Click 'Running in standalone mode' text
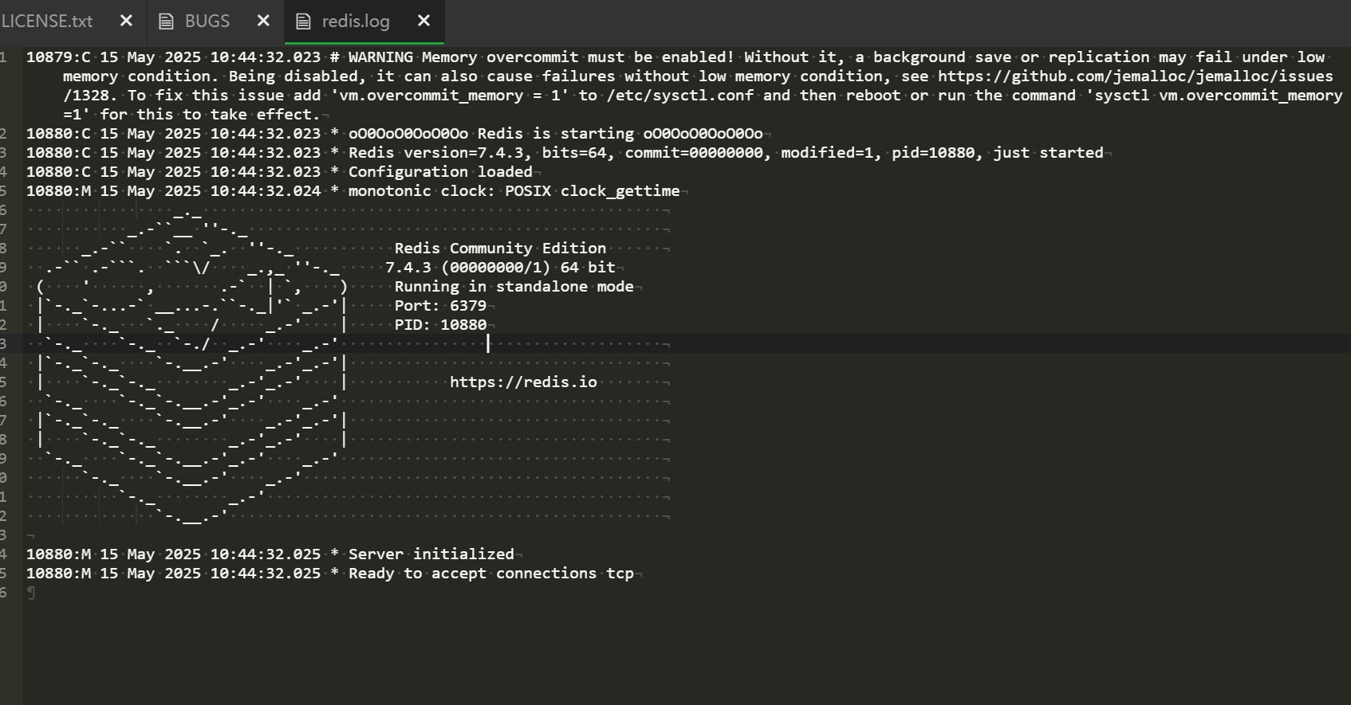 514,287
